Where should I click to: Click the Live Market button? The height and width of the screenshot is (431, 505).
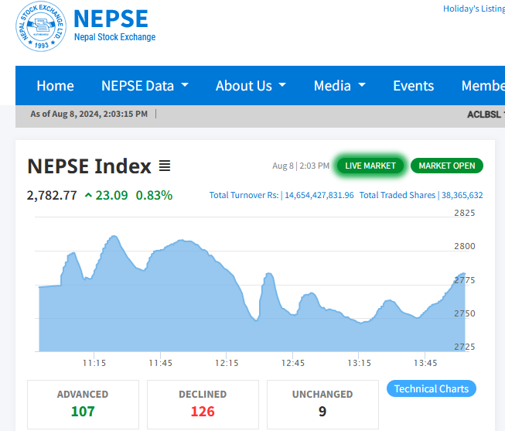(x=370, y=166)
